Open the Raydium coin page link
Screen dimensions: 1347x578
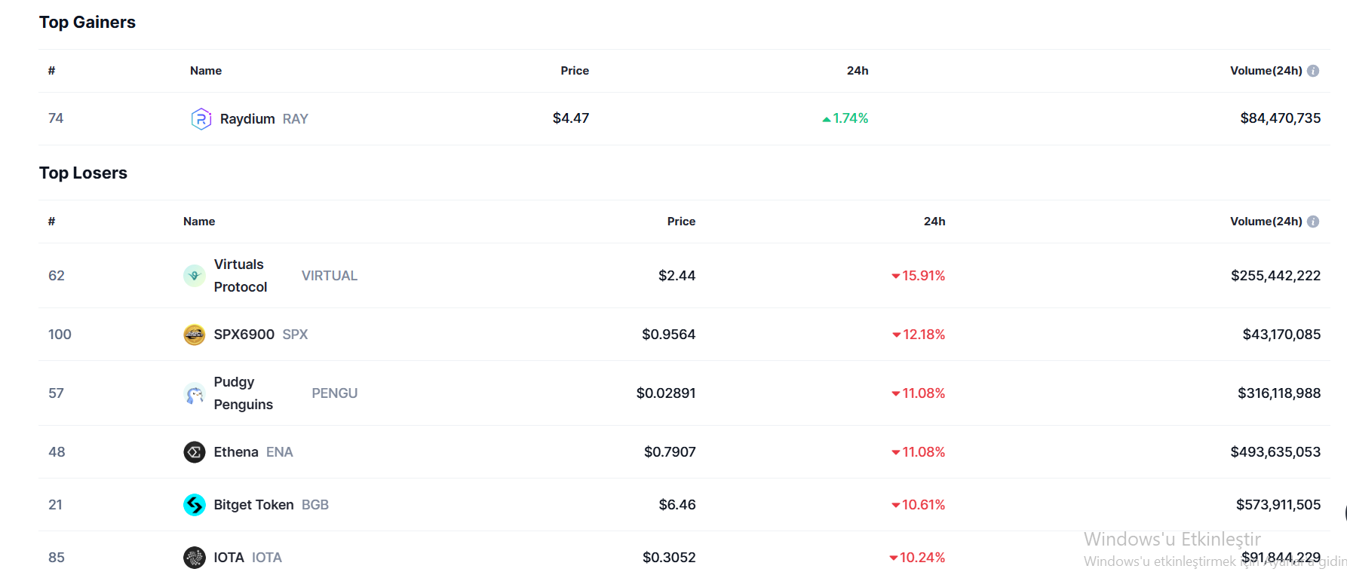[x=247, y=119]
